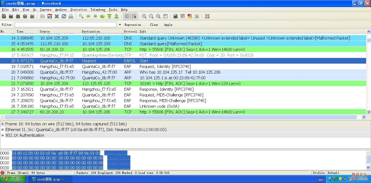Open the filter history dropdown arrow
371x183 pixels.
tap(120, 25)
